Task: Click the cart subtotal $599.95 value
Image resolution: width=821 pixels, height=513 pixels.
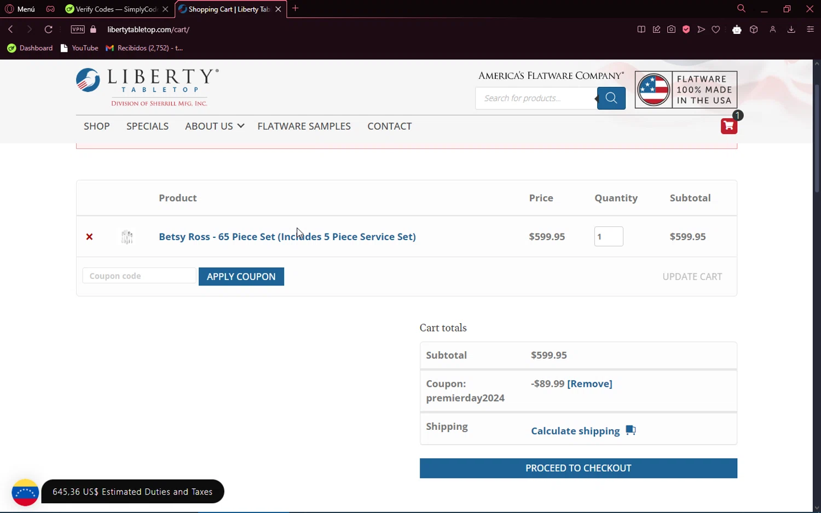Action: pyautogui.click(x=549, y=355)
